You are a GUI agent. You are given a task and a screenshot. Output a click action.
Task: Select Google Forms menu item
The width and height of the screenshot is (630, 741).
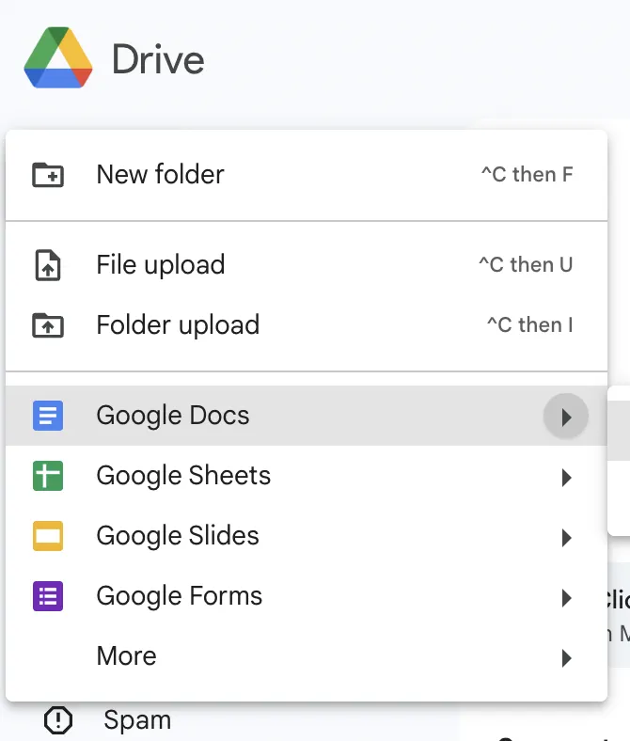click(x=307, y=596)
